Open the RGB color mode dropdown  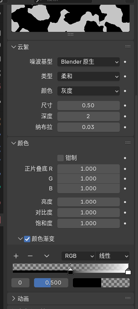click(x=78, y=256)
